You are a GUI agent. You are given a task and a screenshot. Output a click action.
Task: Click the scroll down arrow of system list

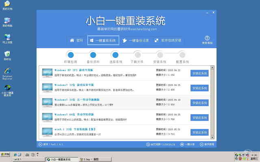click(212, 137)
